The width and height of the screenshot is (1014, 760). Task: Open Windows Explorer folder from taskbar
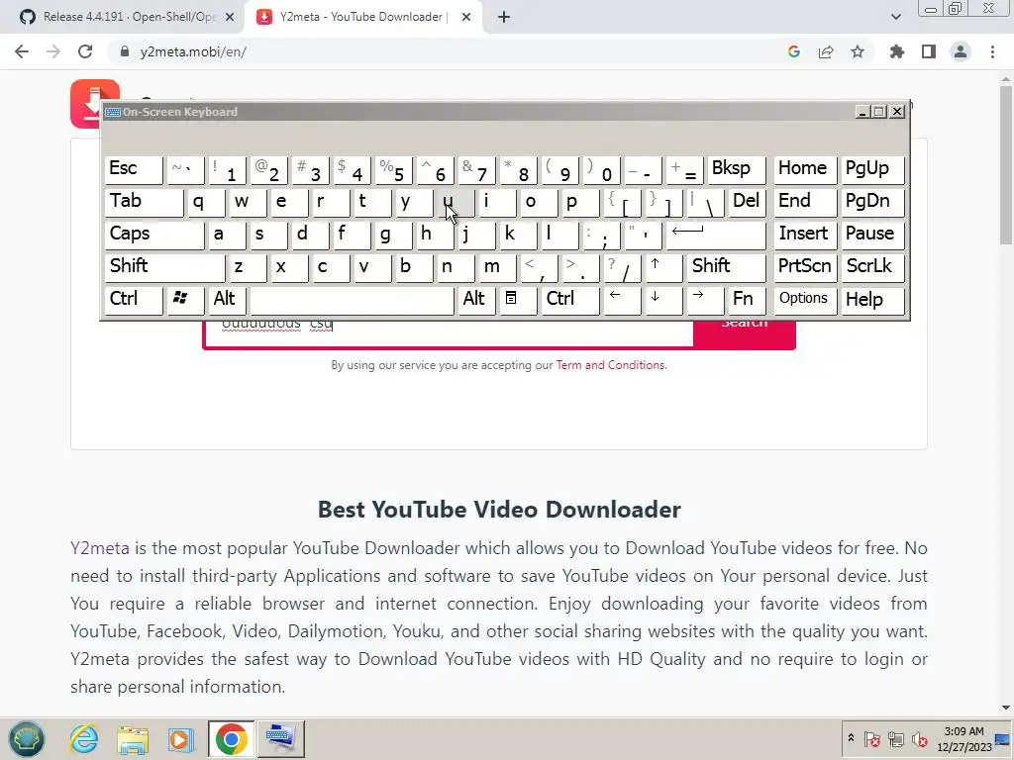(133, 738)
